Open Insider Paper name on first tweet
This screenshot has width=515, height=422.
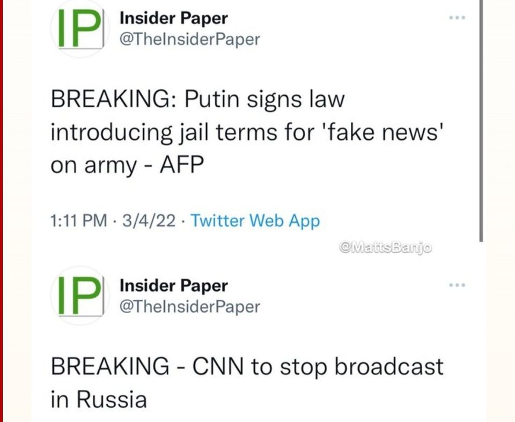pos(173,18)
